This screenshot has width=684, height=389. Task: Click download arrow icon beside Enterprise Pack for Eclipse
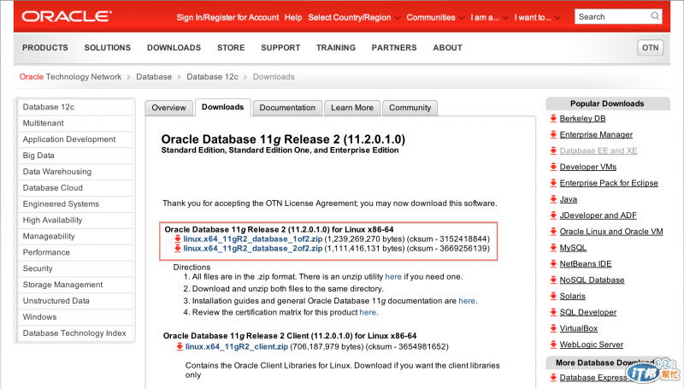tap(553, 183)
